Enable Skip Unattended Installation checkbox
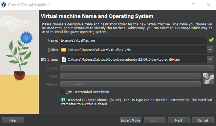The image size is (216, 126). tap(62, 92)
